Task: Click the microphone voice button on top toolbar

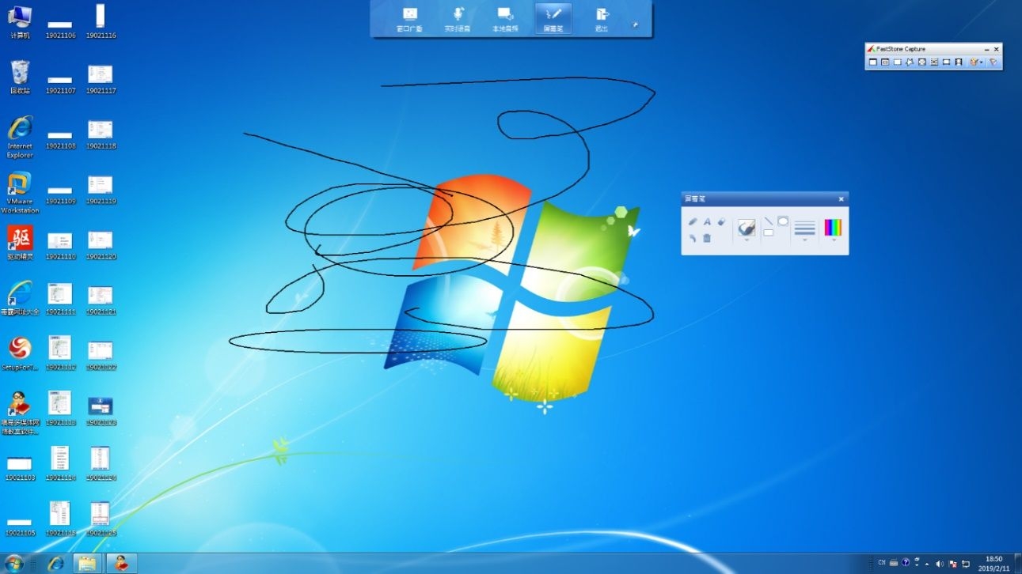Action: pos(458,19)
